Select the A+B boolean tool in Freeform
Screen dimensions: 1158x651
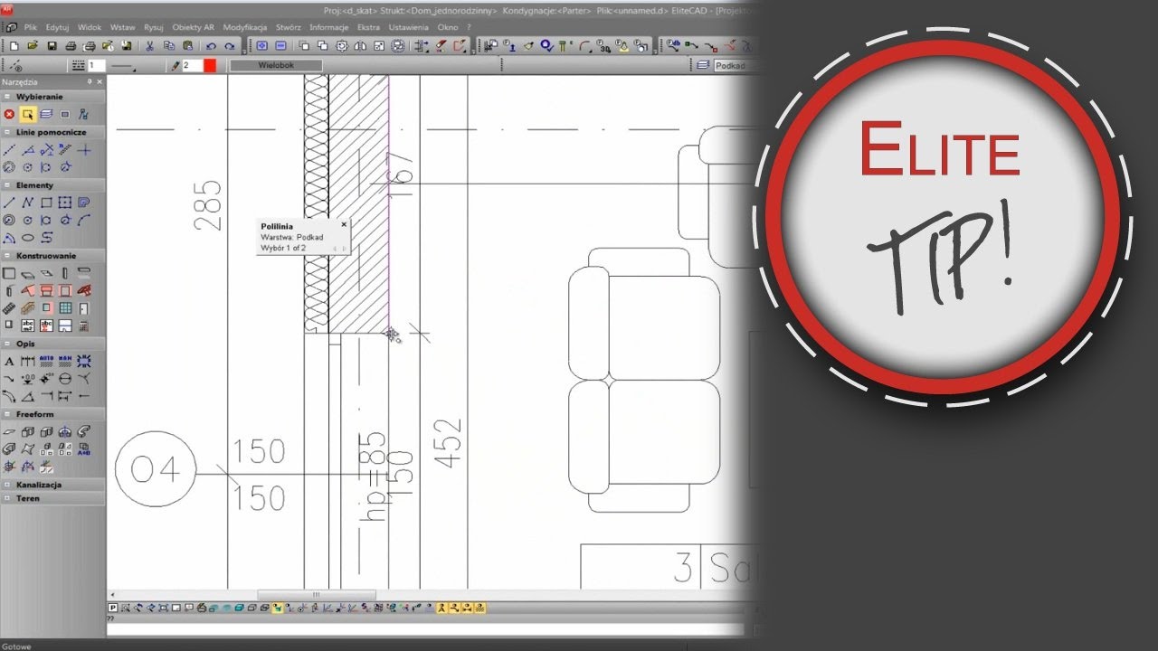(x=83, y=449)
